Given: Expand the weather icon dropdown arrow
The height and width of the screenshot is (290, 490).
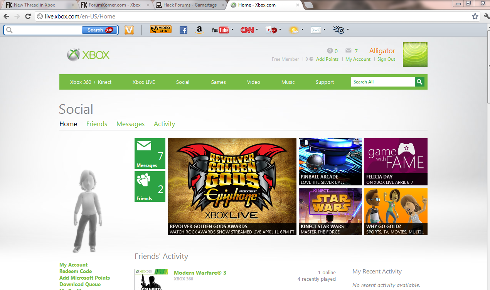Looking at the screenshot, I should click(x=302, y=30).
